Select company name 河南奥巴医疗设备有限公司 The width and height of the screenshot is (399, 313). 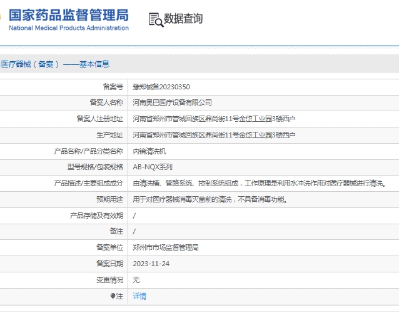coord(172,102)
